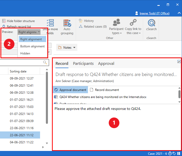Choose Hidden in Preview menu
This screenshot has width=182, height=156.
click(x=32, y=53)
